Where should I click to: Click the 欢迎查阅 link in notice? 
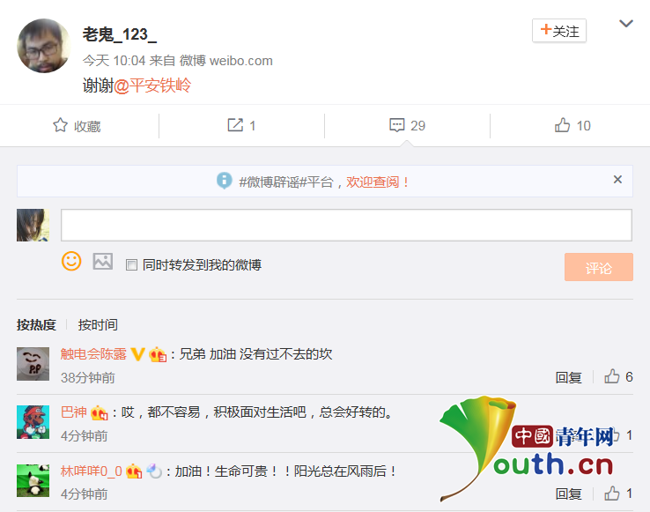pos(378,182)
